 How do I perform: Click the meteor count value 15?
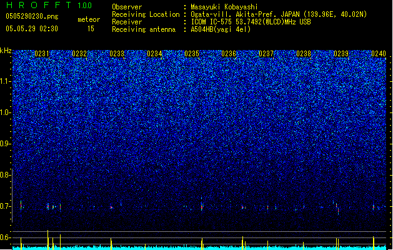[91, 29]
